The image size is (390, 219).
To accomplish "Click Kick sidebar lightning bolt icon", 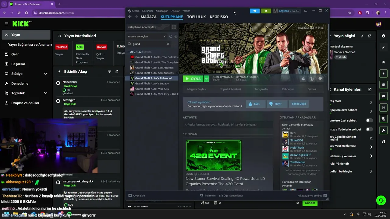I will tap(383, 74).
